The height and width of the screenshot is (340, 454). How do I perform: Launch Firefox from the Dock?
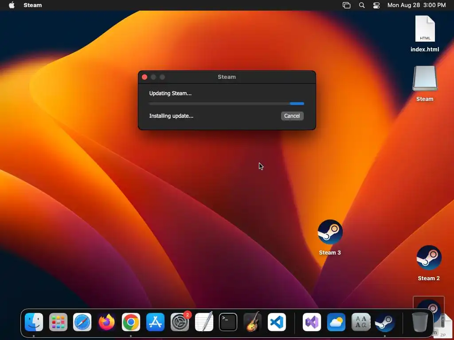[106, 322]
